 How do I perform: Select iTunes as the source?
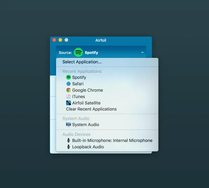(x=107, y=97)
